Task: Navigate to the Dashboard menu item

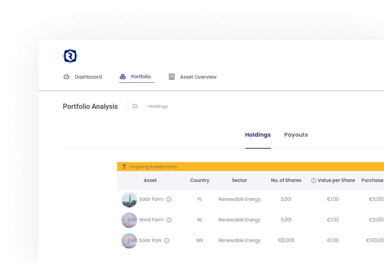Action: click(88, 77)
